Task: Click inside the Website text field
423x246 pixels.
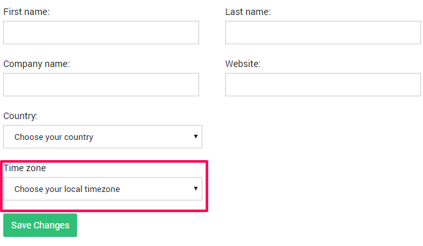Action: [x=323, y=85]
